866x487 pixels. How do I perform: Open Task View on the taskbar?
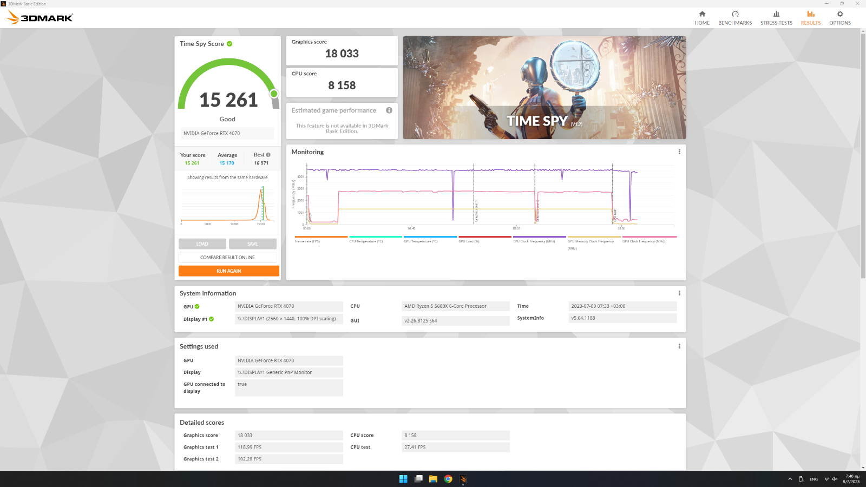(418, 479)
